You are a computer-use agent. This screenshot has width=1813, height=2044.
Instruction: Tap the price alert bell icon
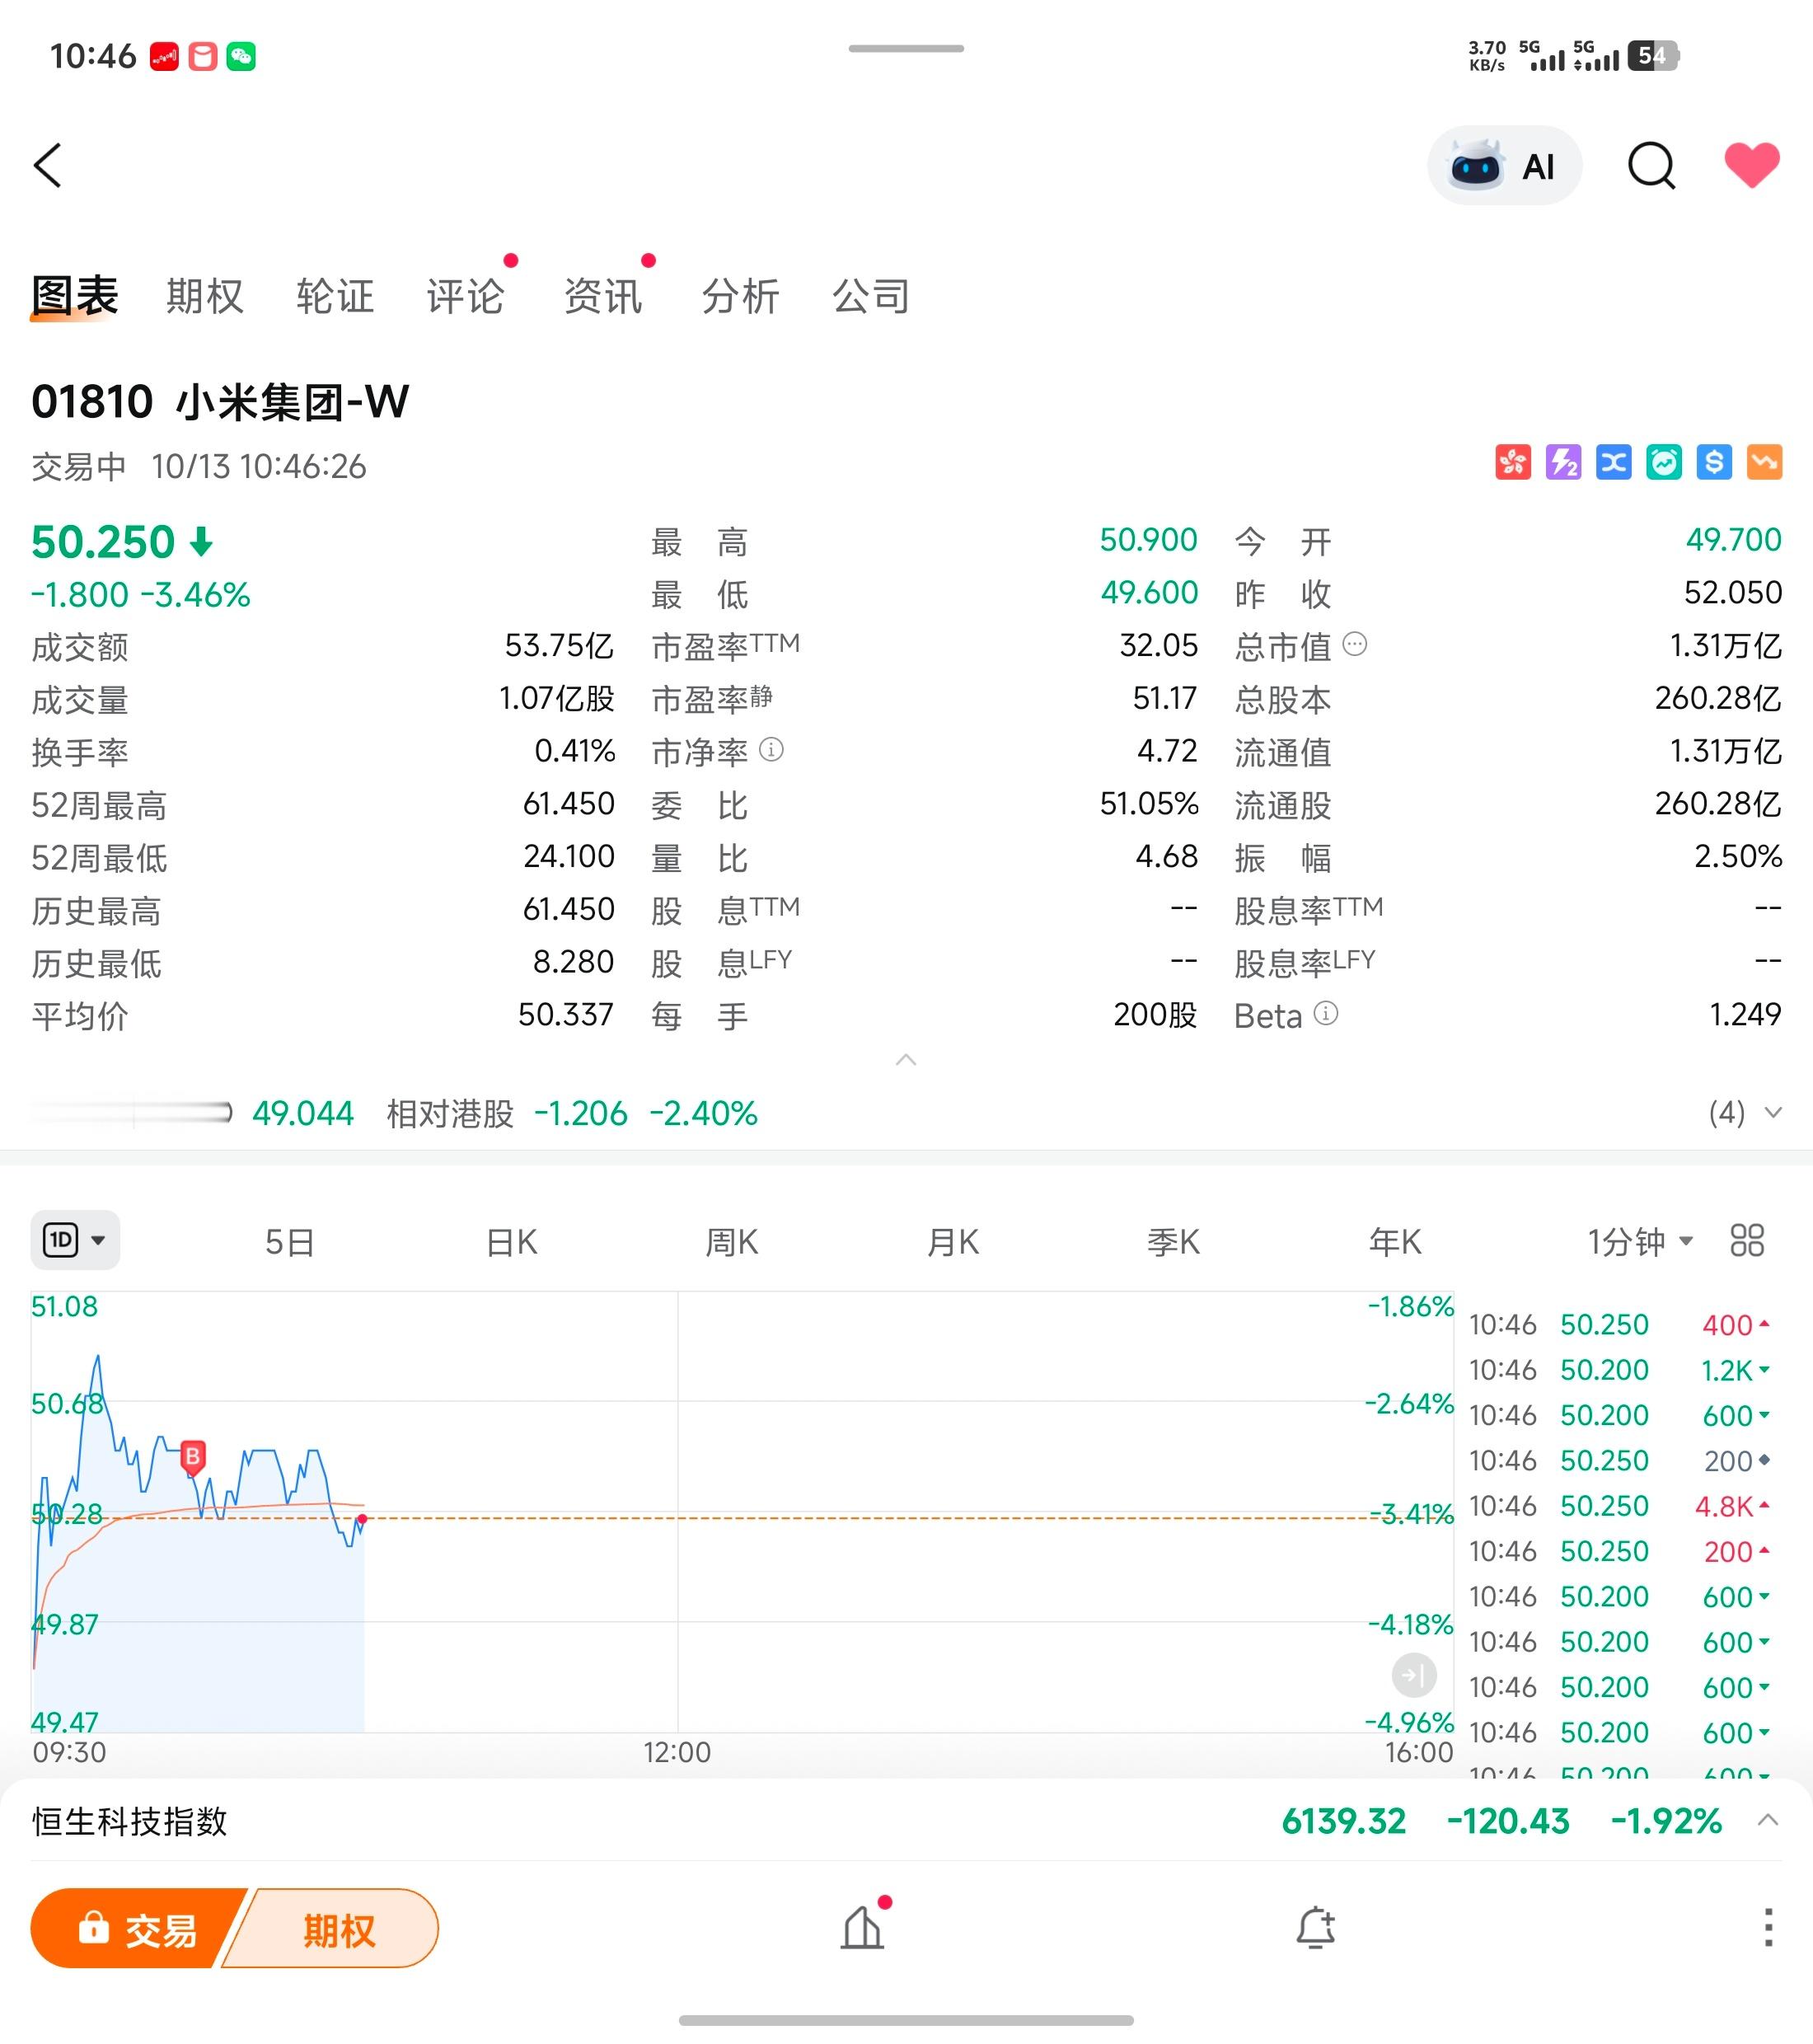coord(1316,1927)
